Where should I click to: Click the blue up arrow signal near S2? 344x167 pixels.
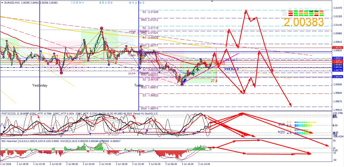point(185,80)
